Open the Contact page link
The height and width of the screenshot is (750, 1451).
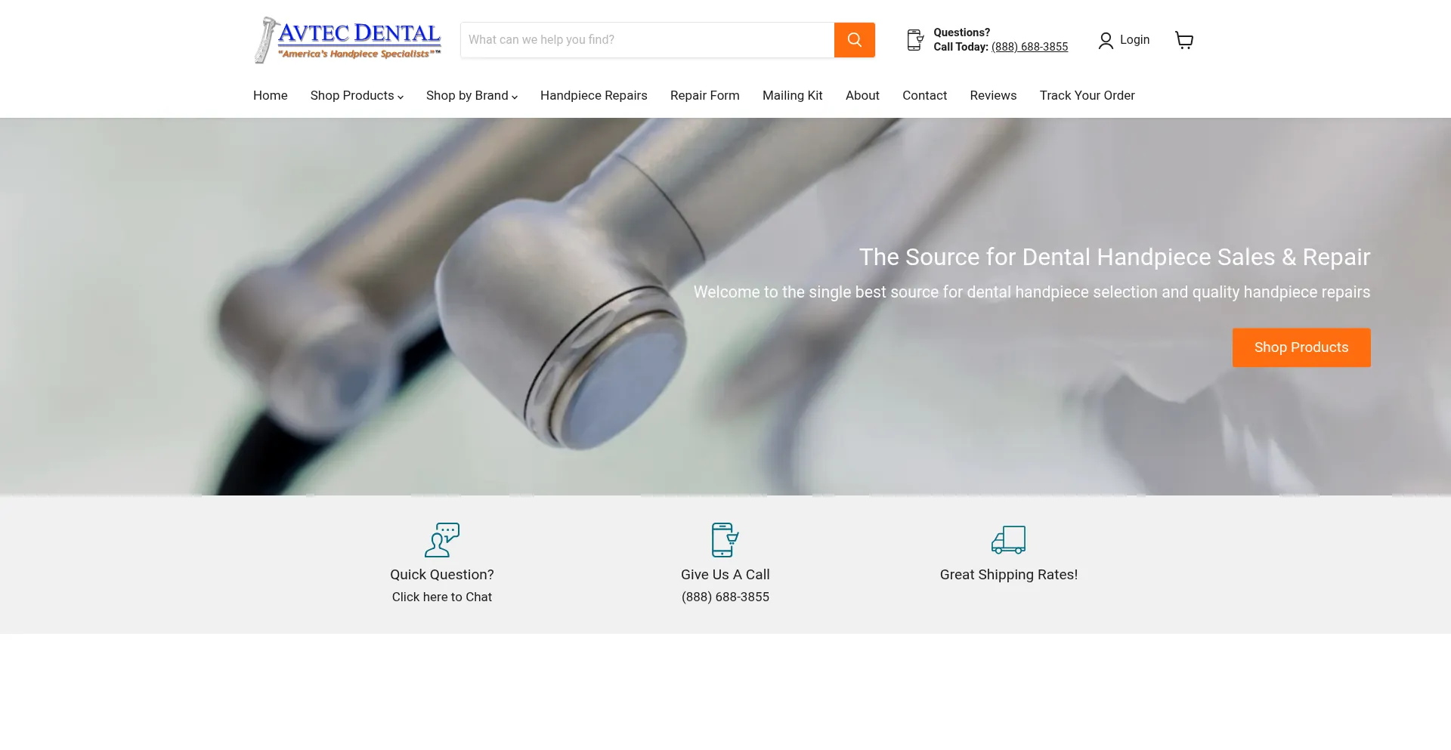(x=924, y=96)
